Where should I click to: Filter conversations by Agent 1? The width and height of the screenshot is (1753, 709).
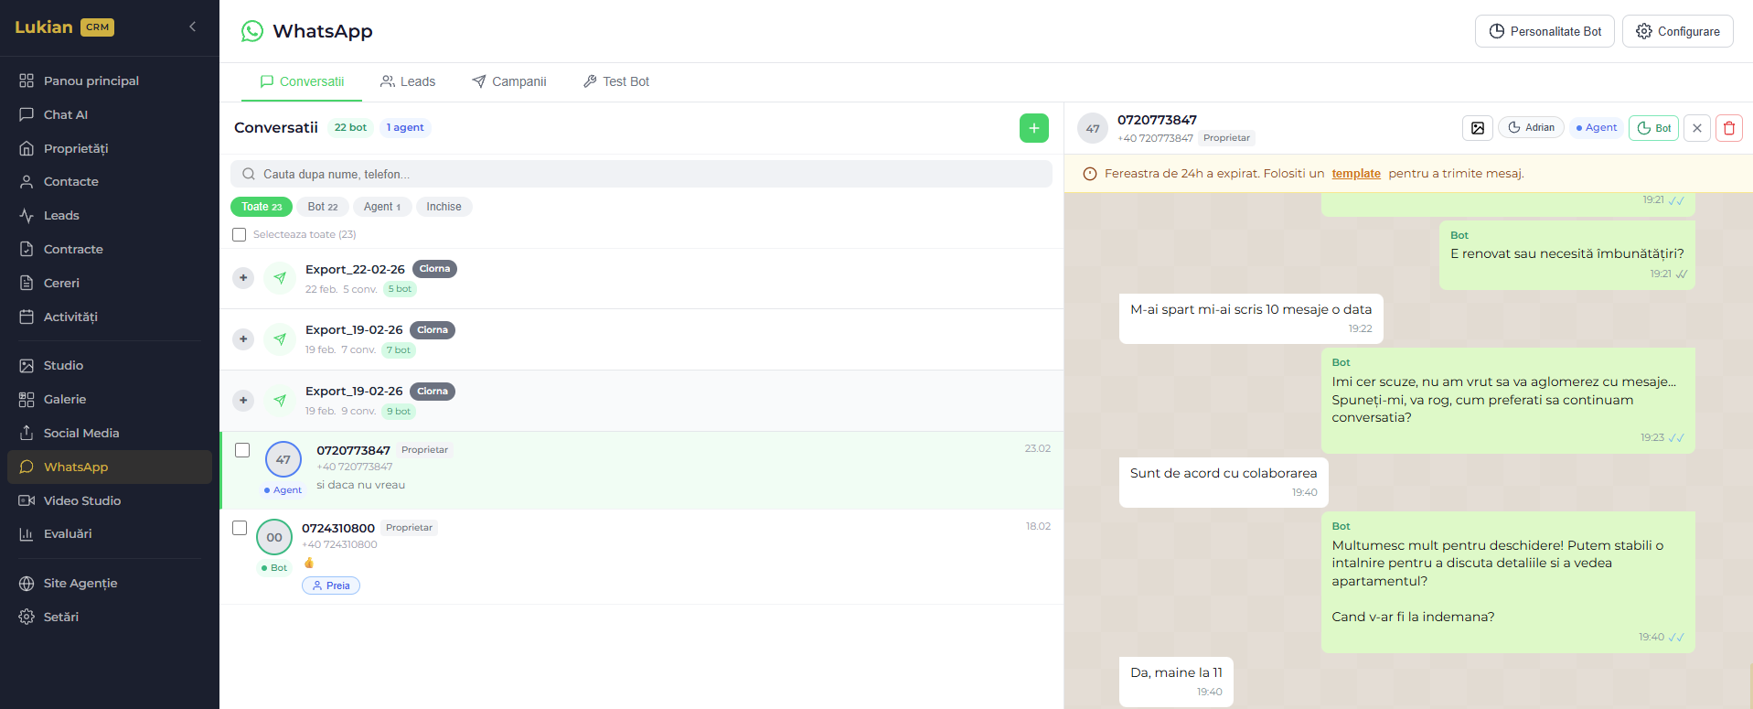coord(382,207)
